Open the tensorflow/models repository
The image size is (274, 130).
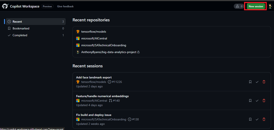click(x=94, y=32)
